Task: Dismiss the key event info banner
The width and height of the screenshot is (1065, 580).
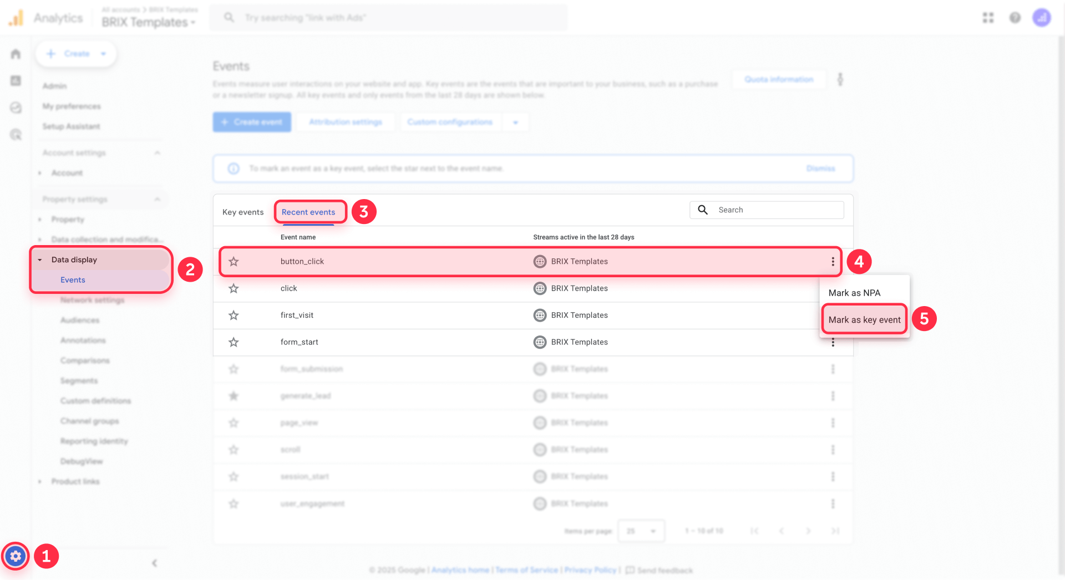Action: pos(820,168)
